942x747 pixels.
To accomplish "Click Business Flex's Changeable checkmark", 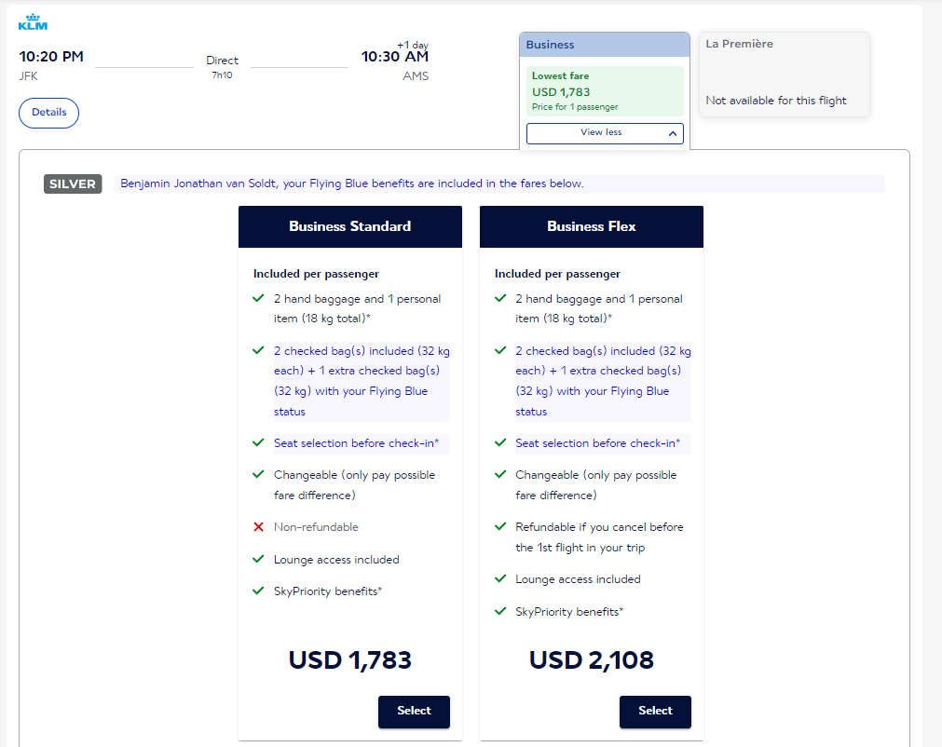I will (499, 474).
